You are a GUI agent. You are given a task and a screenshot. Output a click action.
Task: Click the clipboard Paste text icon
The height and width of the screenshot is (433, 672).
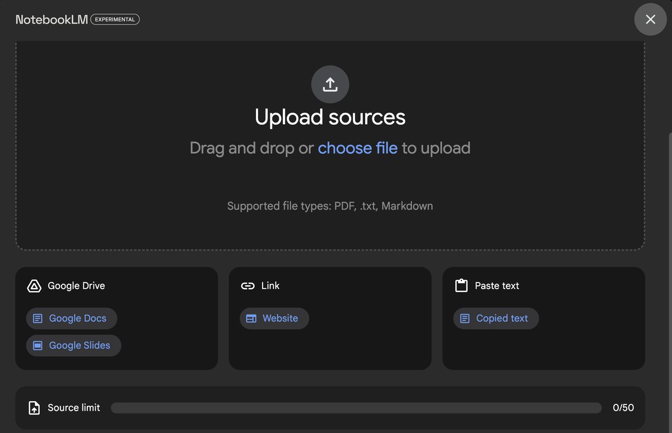[x=461, y=285]
